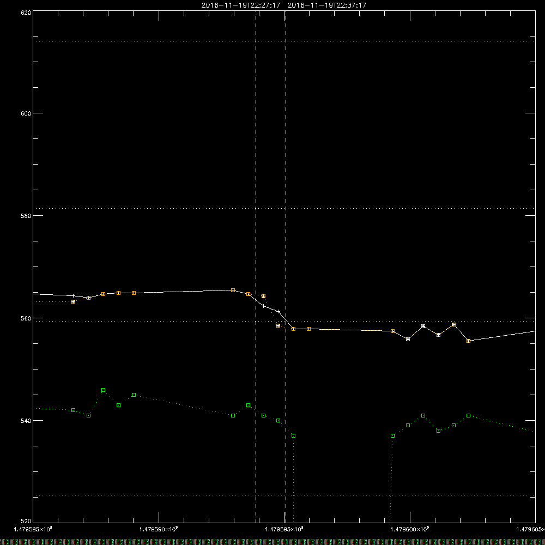Click the y-axis label 560
The image size is (545, 545).
click(x=26, y=318)
